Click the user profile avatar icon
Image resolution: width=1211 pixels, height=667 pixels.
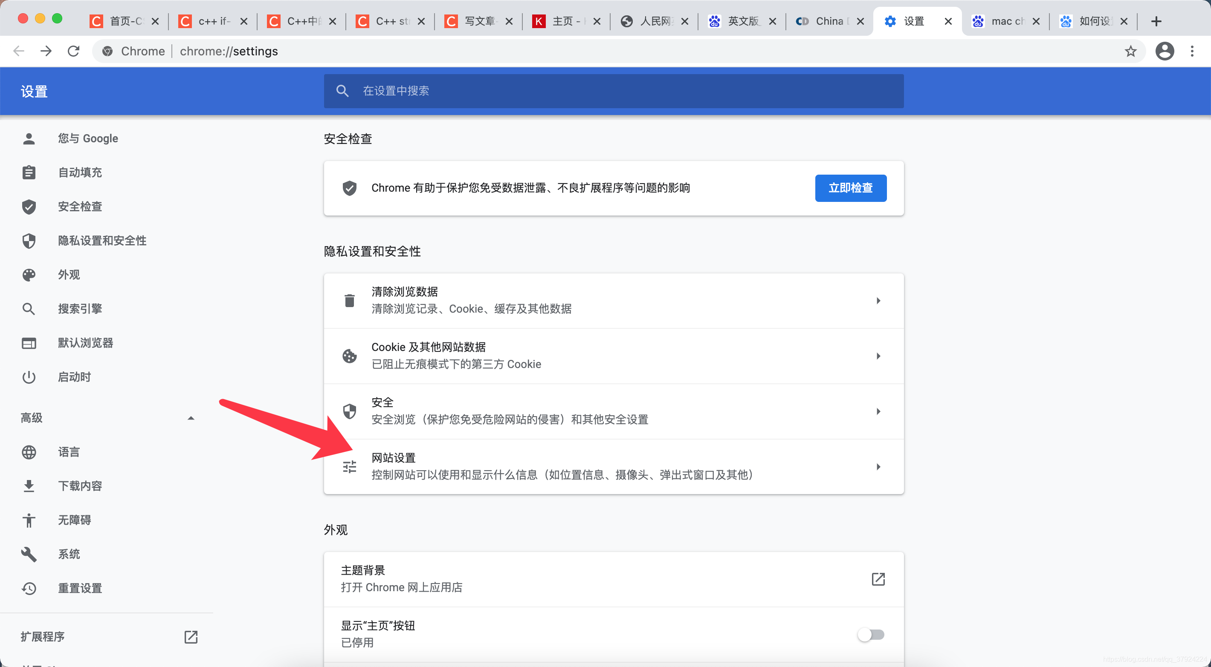click(1164, 51)
